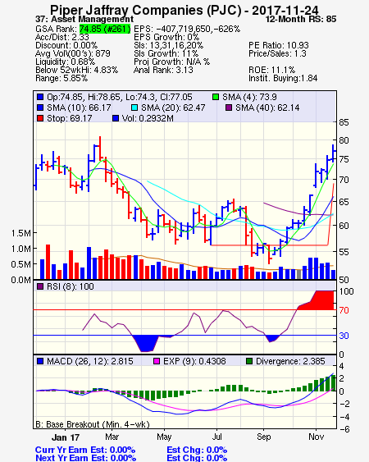
Task: Click the green Divergence legend swatch
Action: pyautogui.click(x=249, y=361)
